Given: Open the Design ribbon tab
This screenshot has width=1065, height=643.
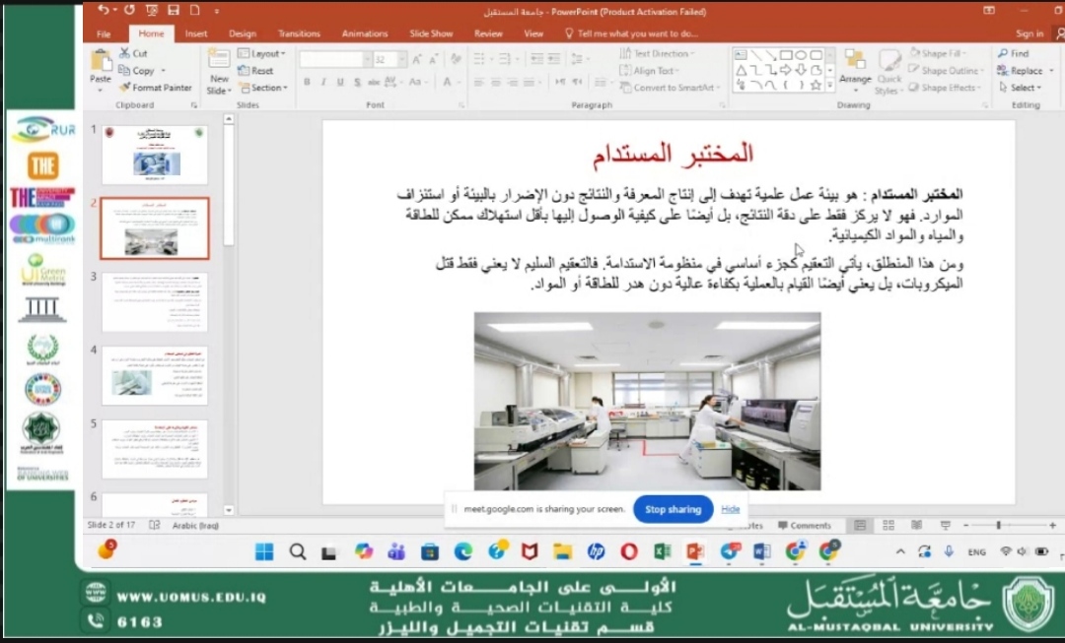Looking at the screenshot, I should [x=242, y=32].
